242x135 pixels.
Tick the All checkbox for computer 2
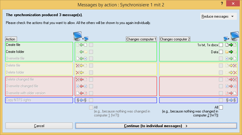(221, 107)
